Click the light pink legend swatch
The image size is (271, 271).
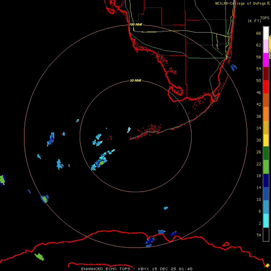click(x=266, y=46)
